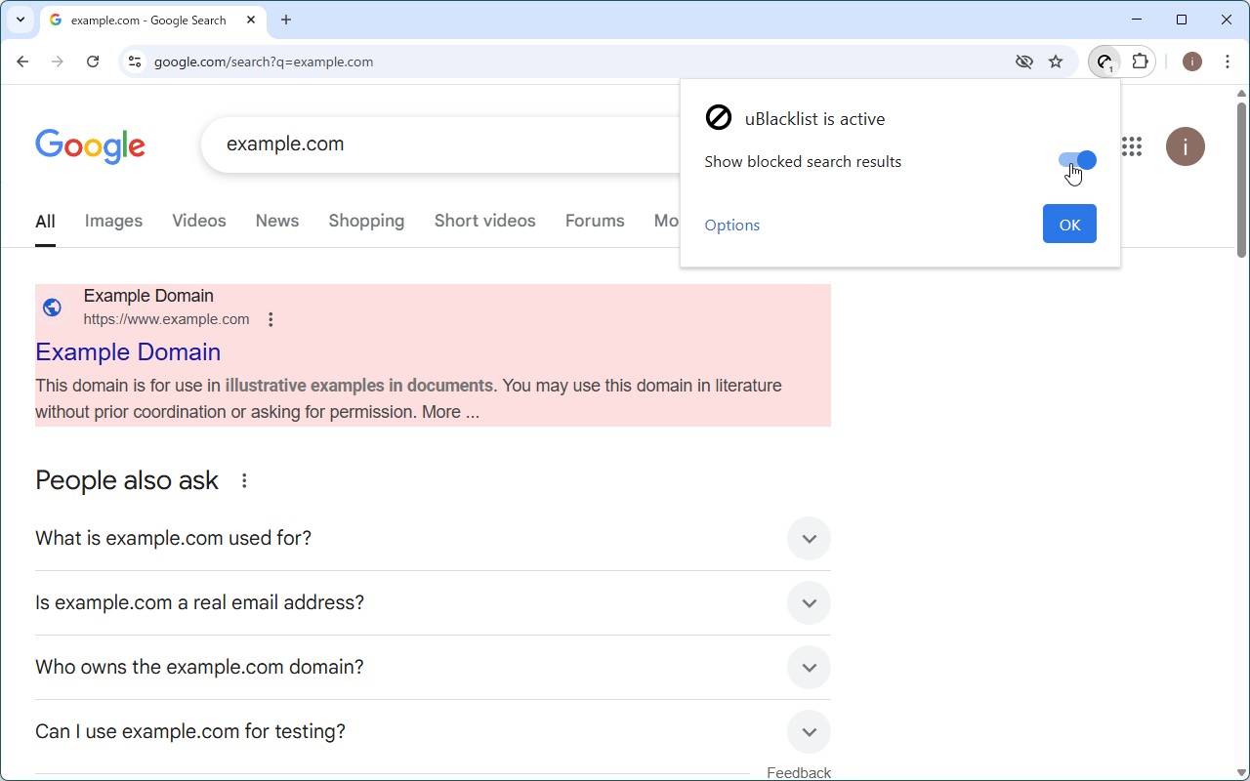View site information icon beside the URL
The image size is (1250, 781).
[x=135, y=62]
